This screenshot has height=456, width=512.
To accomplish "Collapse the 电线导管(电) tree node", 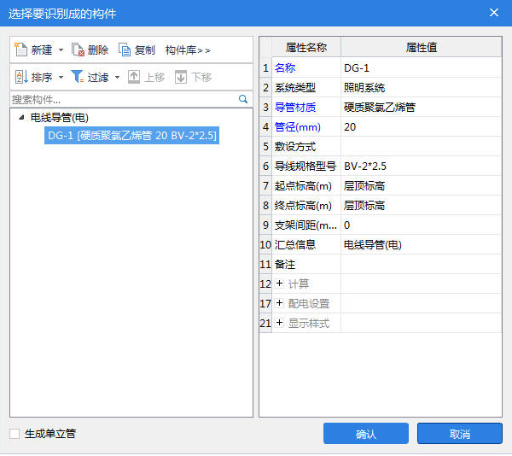I will click(x=21, y=118).
